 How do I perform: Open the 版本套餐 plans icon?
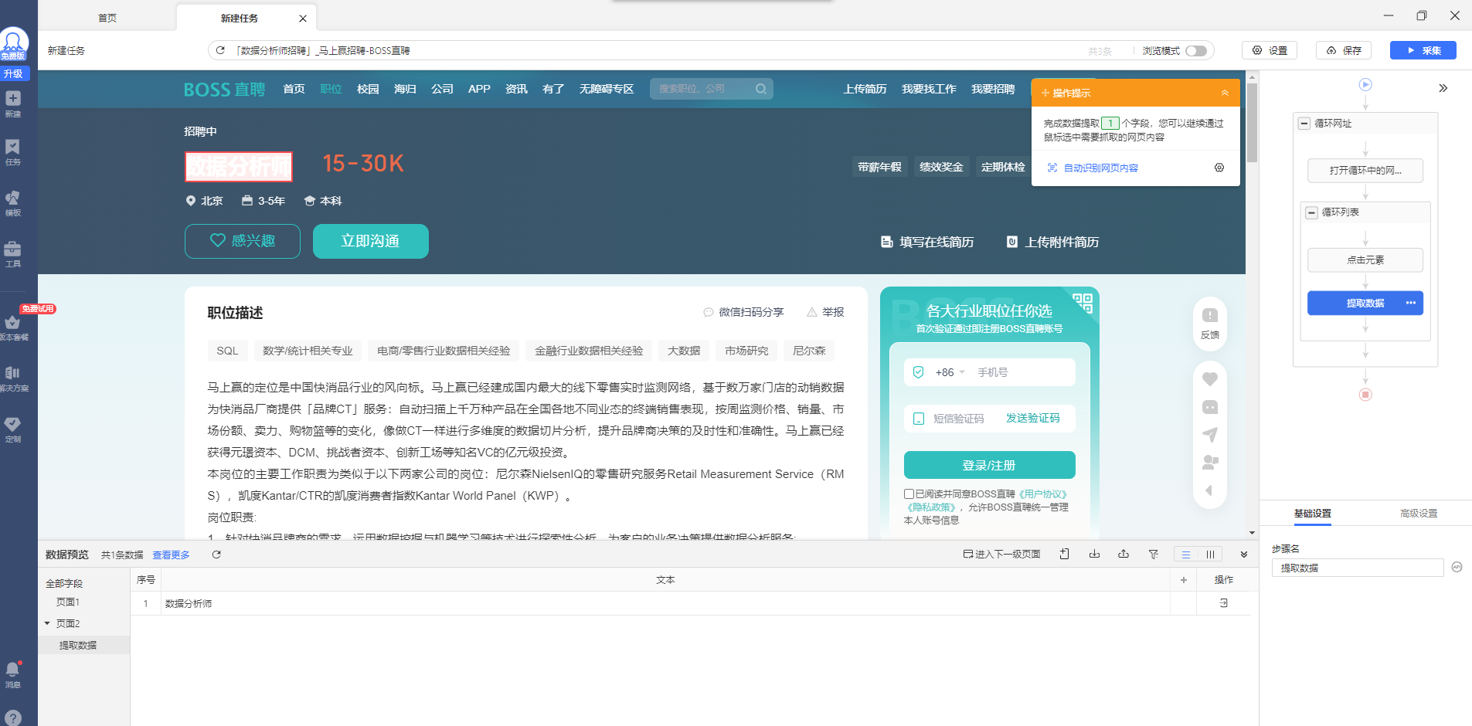pyautogui.click(x=13, y=328)
